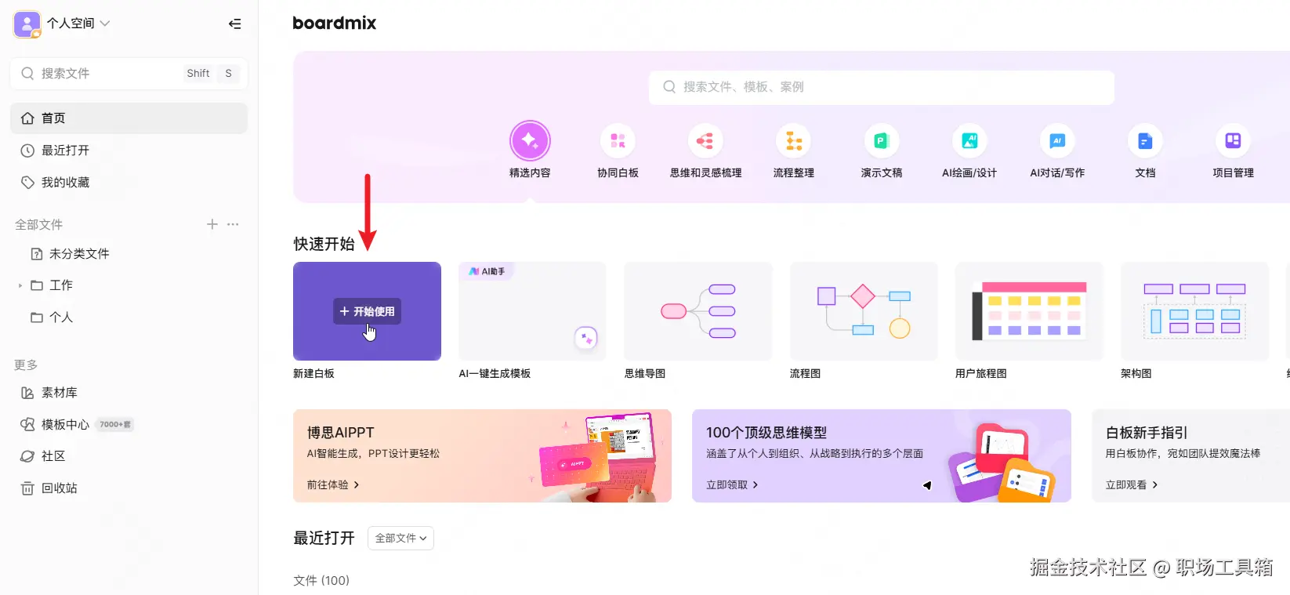1290x595 pixels.
Task: Open the 演示文稿 category icon
Action: coord(881,141)
